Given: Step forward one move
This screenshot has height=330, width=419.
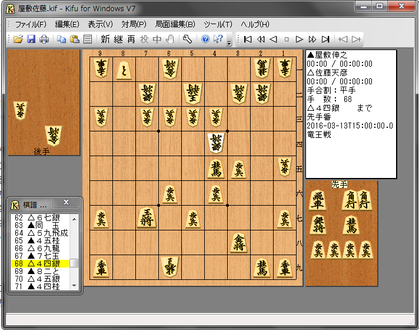Looking at the screenshot, I should pos(300,39).
